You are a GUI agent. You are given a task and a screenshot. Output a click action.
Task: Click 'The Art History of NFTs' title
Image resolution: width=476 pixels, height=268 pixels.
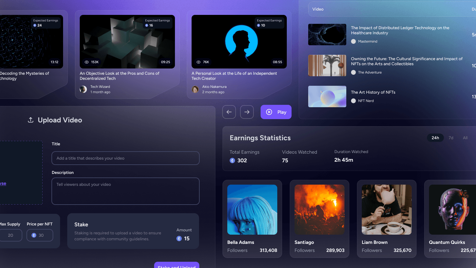click(x=373, y=92)
